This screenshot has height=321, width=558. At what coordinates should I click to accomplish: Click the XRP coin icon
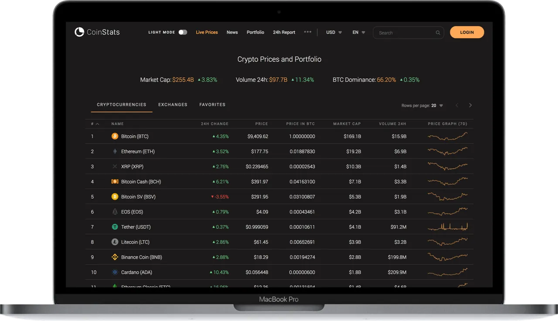(115, 167)
